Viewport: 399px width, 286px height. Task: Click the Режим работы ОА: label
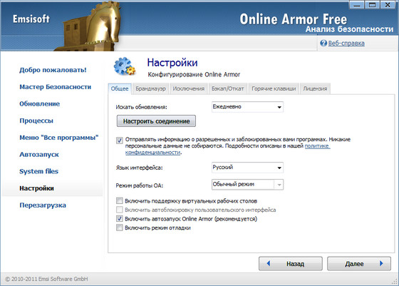140,185
